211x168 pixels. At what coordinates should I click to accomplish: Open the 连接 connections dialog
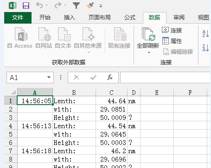(x=172, y=30)
